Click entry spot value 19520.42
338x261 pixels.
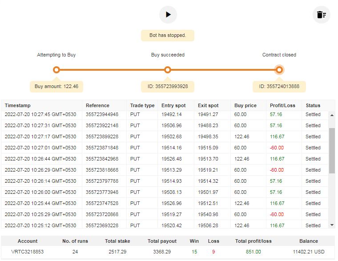tap(172, 225)
